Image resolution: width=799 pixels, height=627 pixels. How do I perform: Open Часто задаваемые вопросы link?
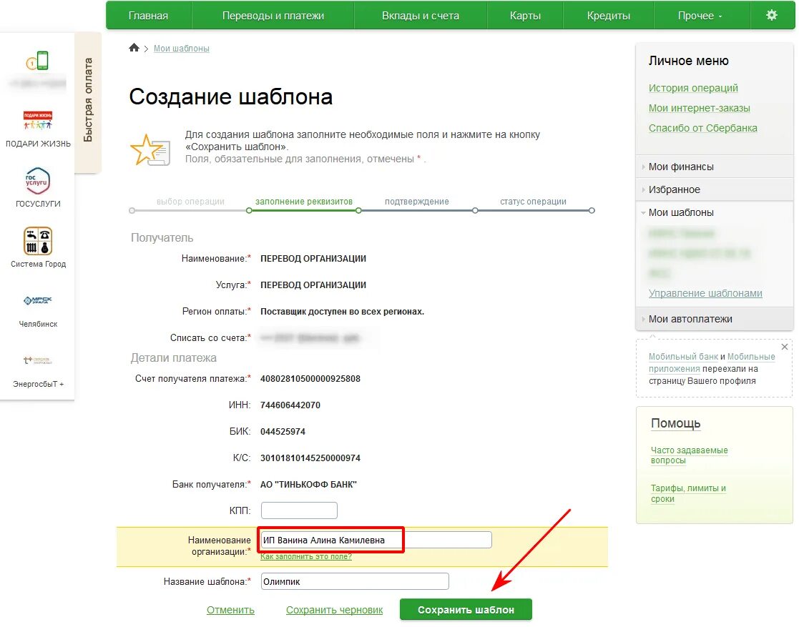pyautogui.click(x=689, y=455)
